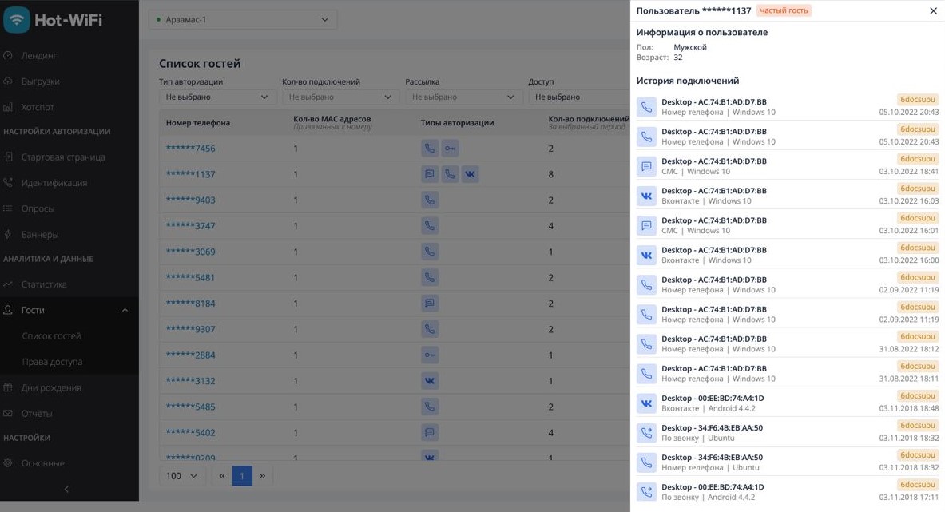945x512 pixels.
Task: Open Доступ filter dropdown
Action: click(579, 97)
